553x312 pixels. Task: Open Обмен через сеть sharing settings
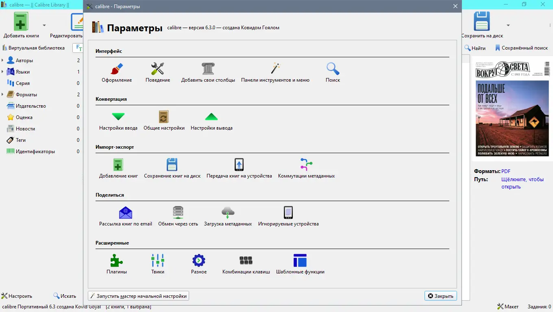(178, 217)
